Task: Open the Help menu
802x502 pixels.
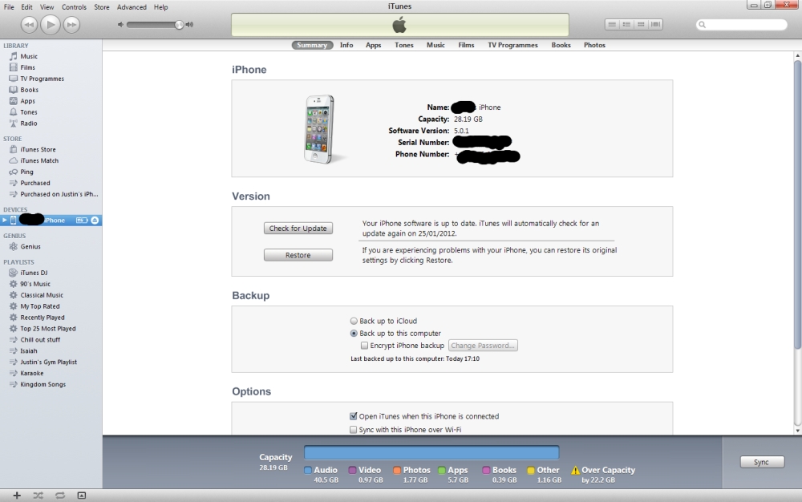Action: coord(160,7)
